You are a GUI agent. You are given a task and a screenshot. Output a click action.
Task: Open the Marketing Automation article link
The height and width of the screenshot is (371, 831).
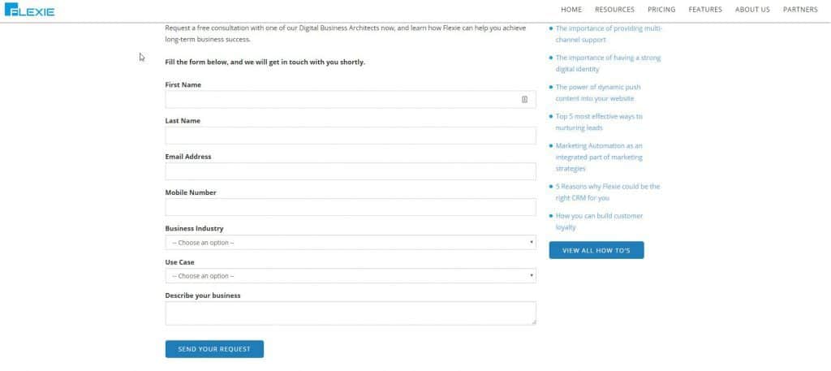(599, 157)
